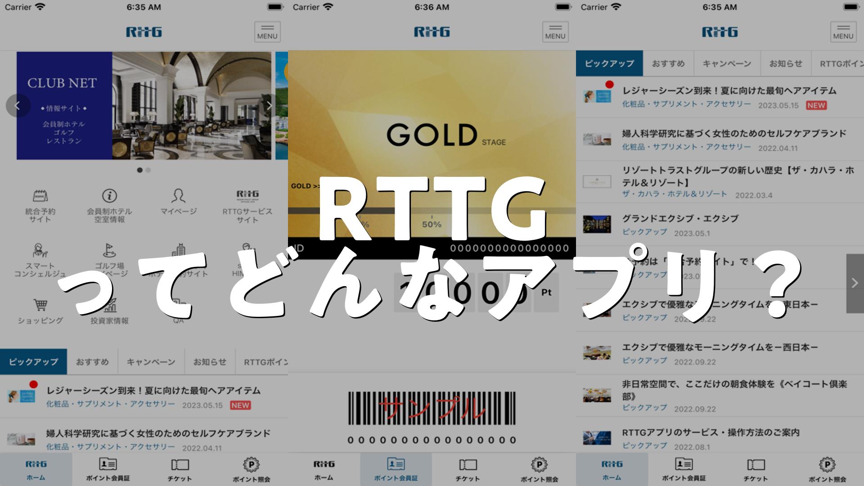Image resolution: width=864 pixels, height=486 pixels.
Task: Select ピックアップ tab on left screen
Action: click(34, 362)
